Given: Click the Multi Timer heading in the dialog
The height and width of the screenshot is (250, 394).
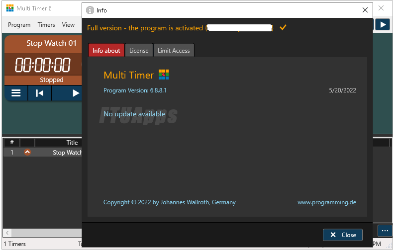Looking at the screenshot, I should (129, 75).
